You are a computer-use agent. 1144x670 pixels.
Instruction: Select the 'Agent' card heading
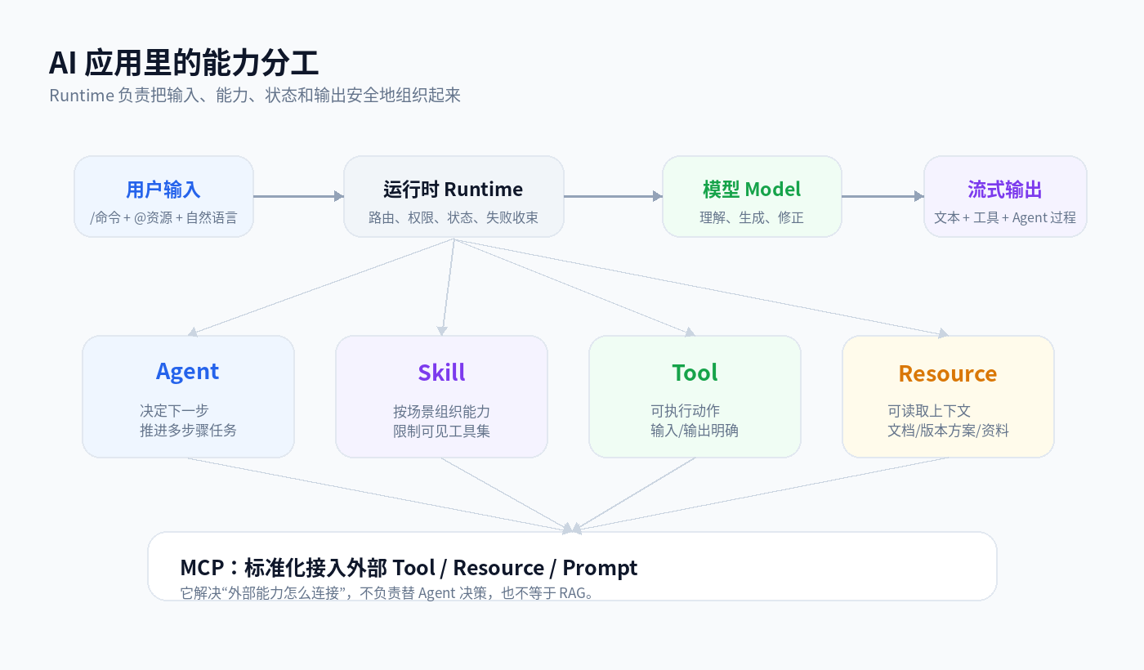188,372
